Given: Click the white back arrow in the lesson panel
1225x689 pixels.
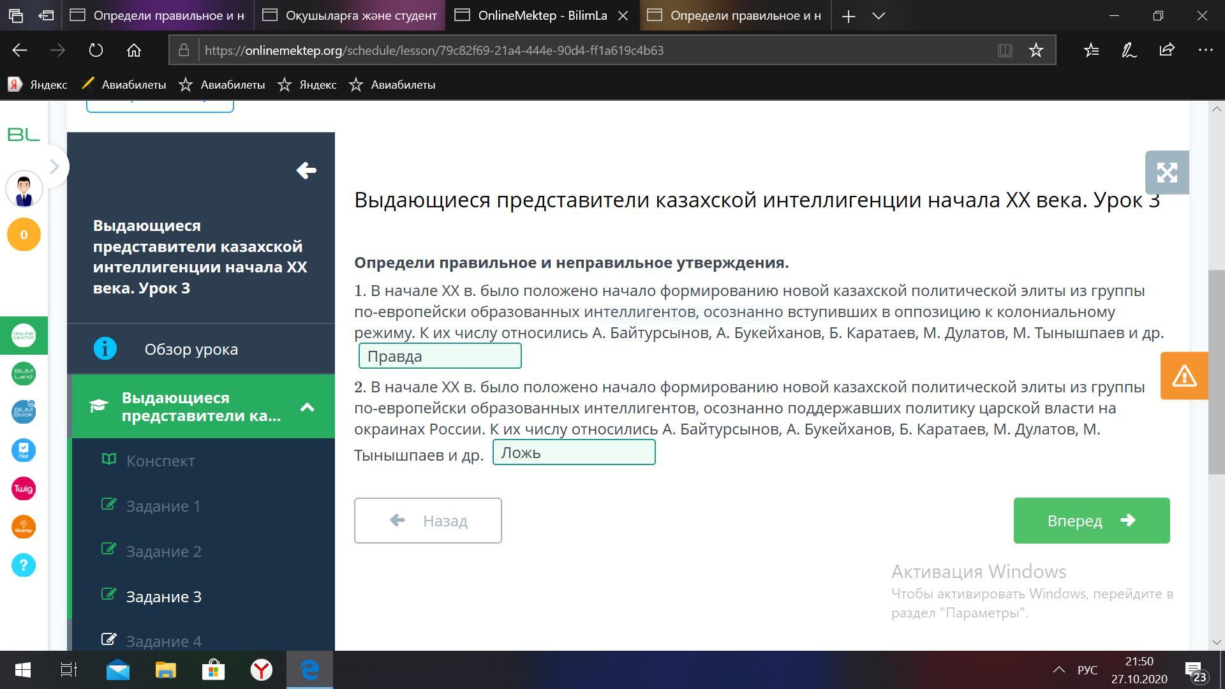Looking at the screenshot, I should [306, 170].
